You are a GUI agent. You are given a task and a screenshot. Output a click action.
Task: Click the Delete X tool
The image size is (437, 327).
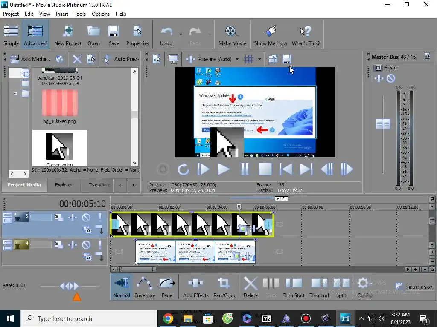coord(251,287)
